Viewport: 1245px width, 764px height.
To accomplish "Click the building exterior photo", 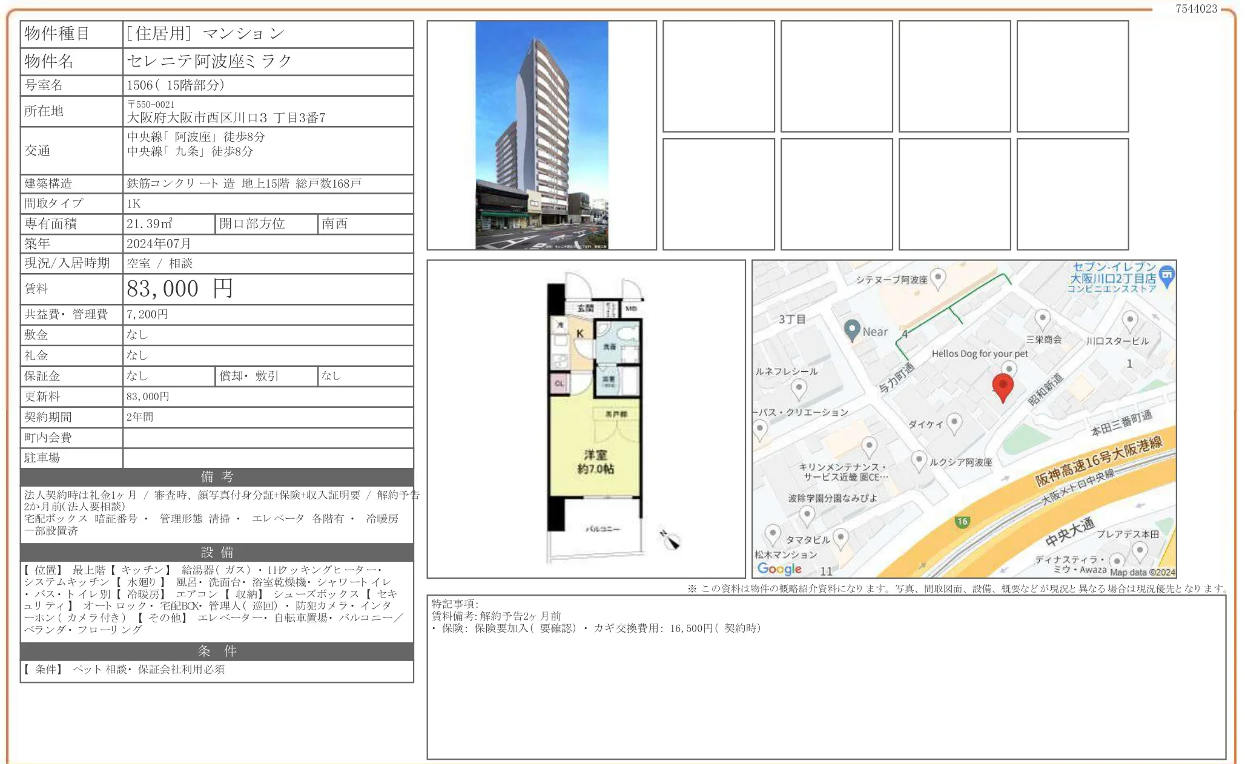I will point(541,135).
